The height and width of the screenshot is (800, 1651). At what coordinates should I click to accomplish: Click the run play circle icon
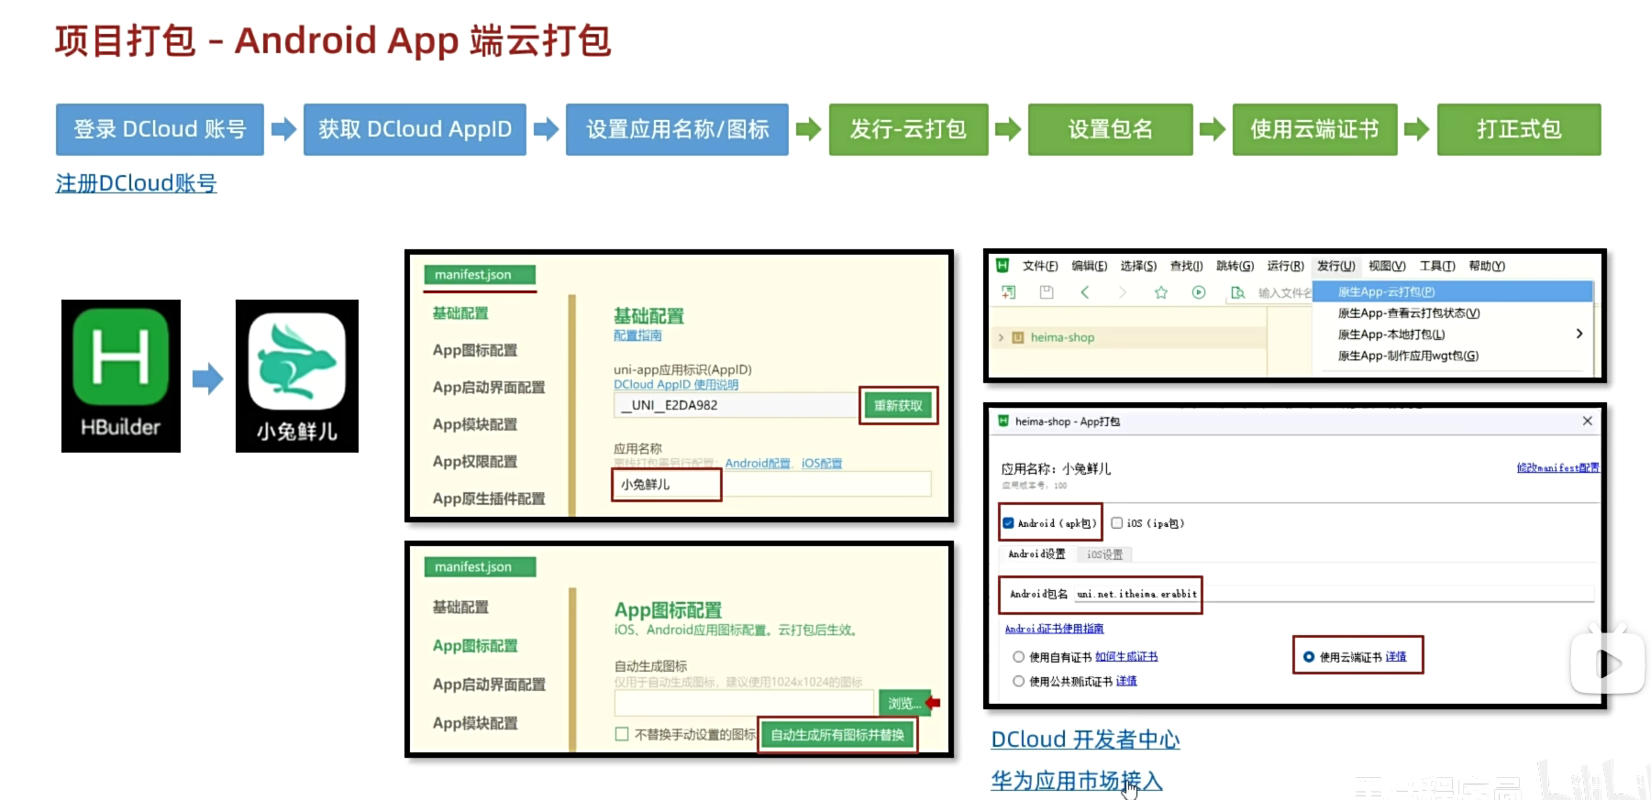point(1199,292)
